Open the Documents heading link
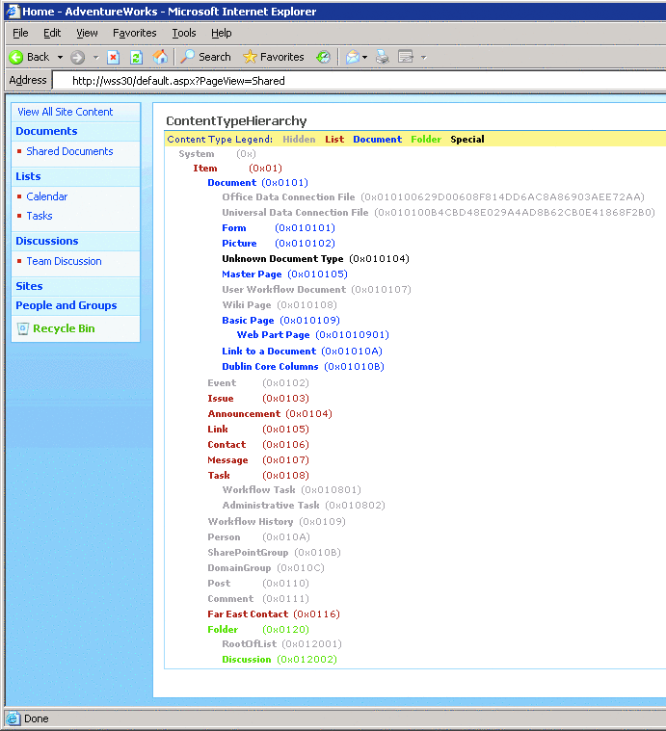 click(46, 131)
